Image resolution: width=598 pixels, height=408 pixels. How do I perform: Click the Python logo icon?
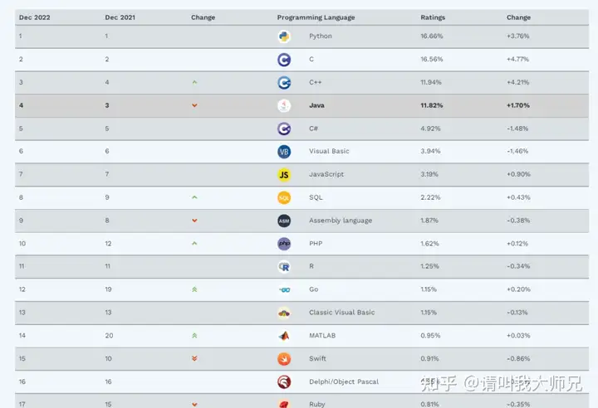284,36
